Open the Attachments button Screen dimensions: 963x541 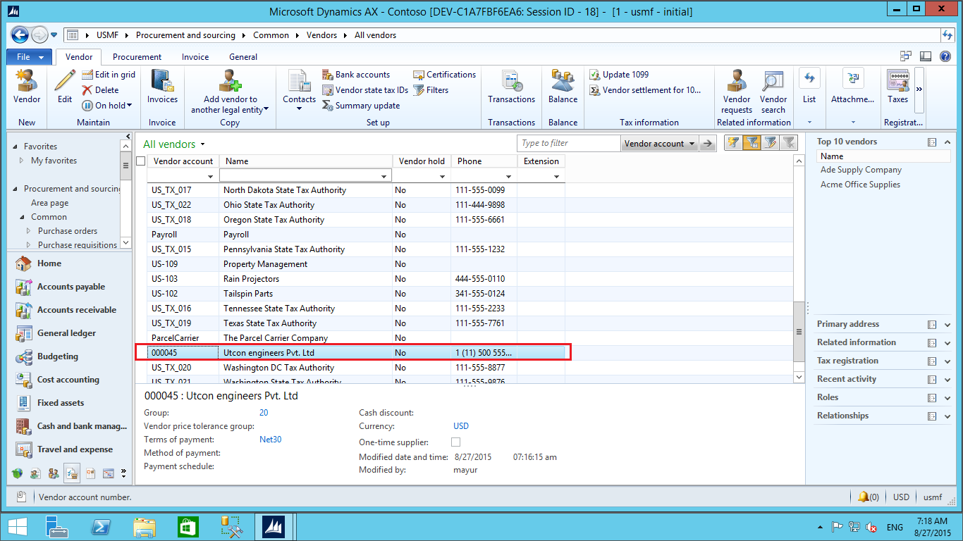click(x=853, y=87)
